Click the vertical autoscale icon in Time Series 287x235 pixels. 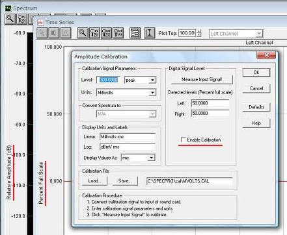coord(150,33)
